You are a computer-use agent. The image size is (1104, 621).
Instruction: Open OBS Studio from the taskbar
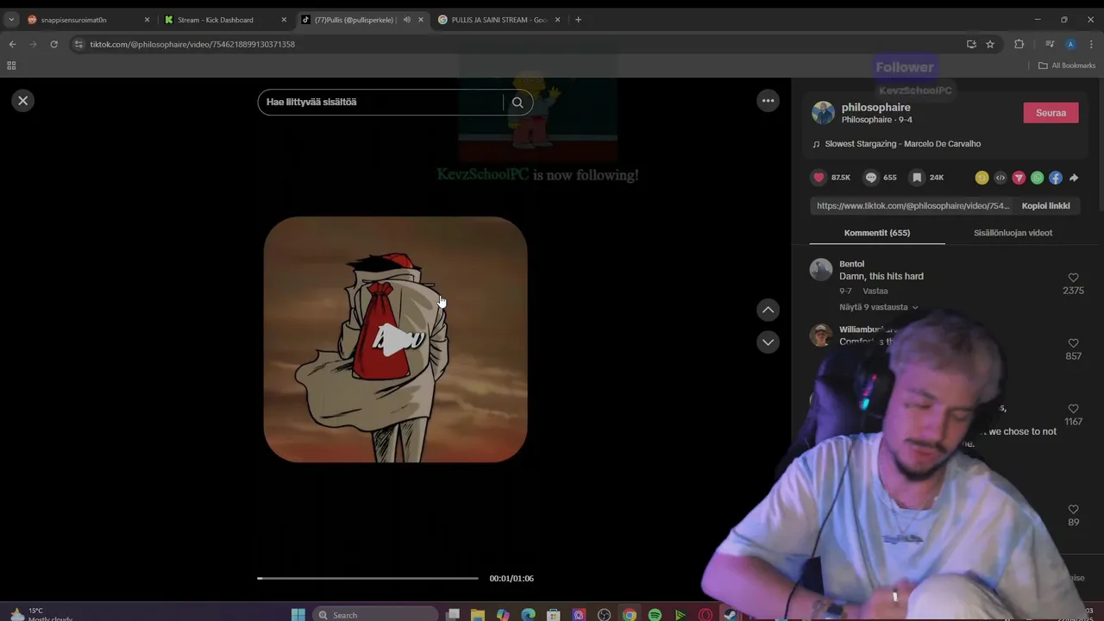click(x=604, y=614)
